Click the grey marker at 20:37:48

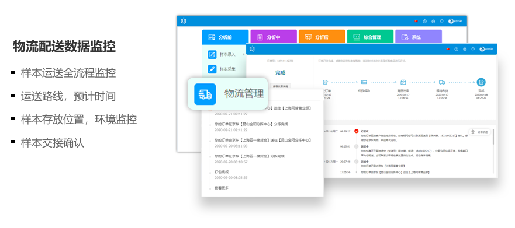(x=357, y=162)
